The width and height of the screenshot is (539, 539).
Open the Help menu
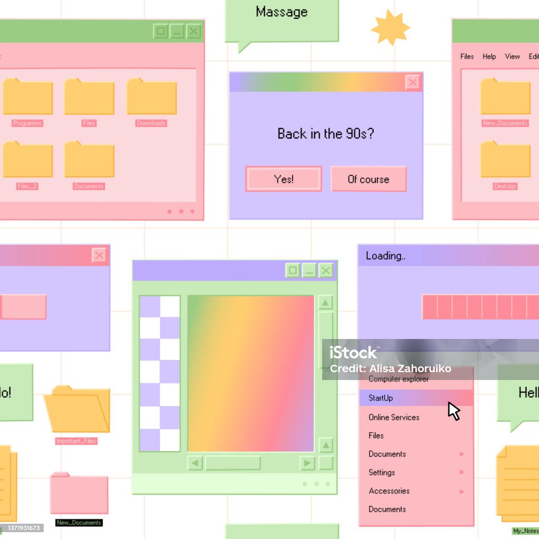click(489, 56)
